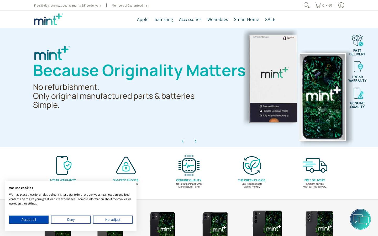
Task: Click the 1 Year Warranty banner icon
Action: tap(358, 67)
